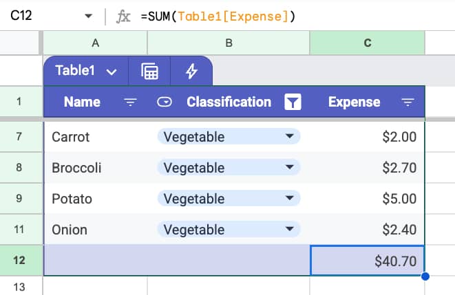
Task: Open the Name Box dropdown arrow
Action: pyautogui.click(x=87, y=17)
